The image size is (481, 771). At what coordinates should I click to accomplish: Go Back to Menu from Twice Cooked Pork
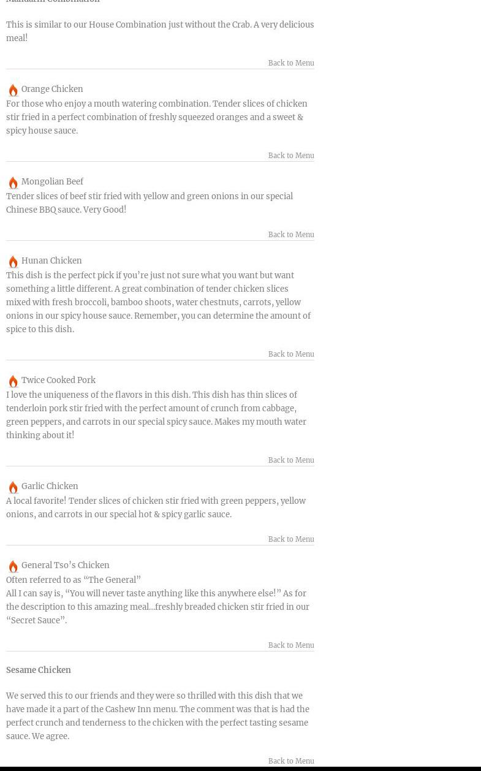click(290, 460)
